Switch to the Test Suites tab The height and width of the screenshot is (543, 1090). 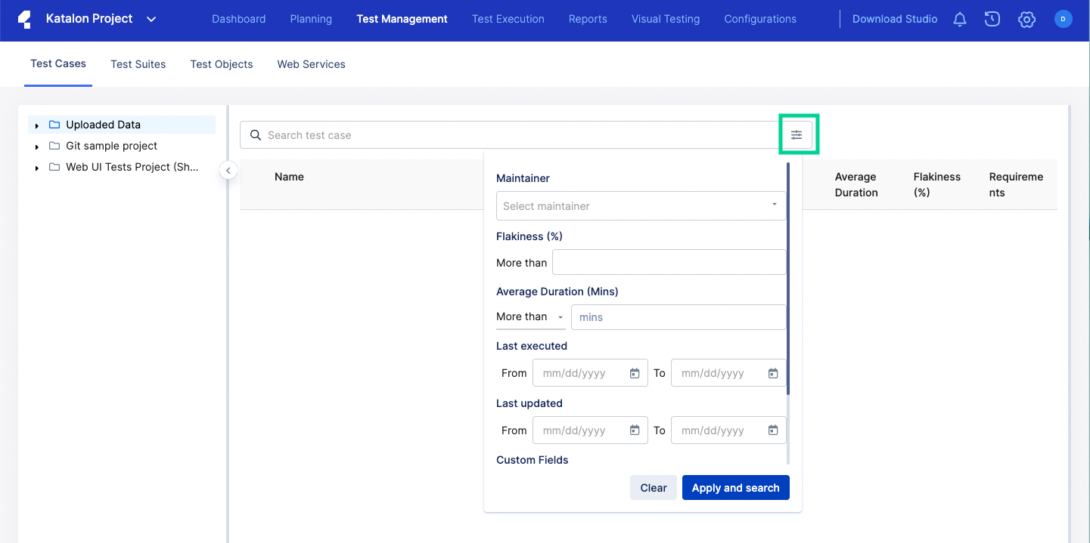[138, 64]
